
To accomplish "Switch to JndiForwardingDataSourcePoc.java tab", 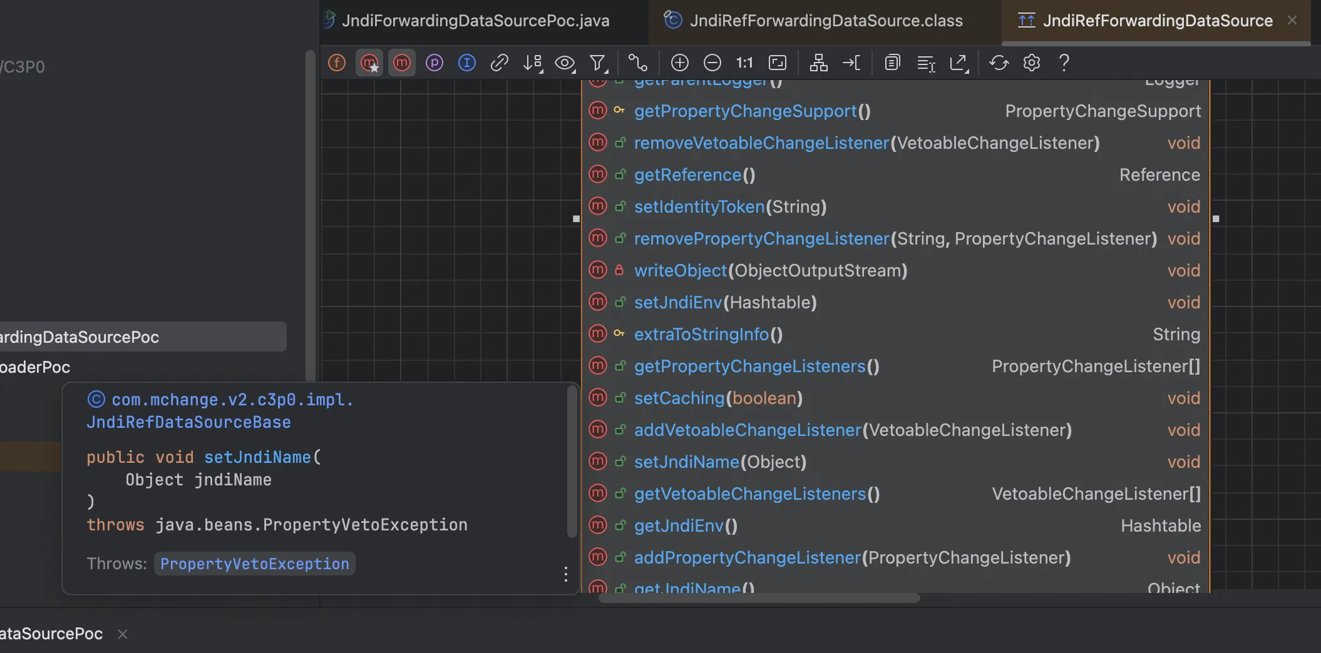I will (475, 21).
